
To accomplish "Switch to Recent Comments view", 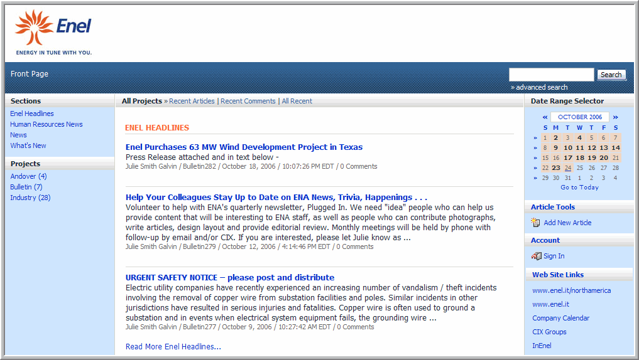I will (248, 101).
